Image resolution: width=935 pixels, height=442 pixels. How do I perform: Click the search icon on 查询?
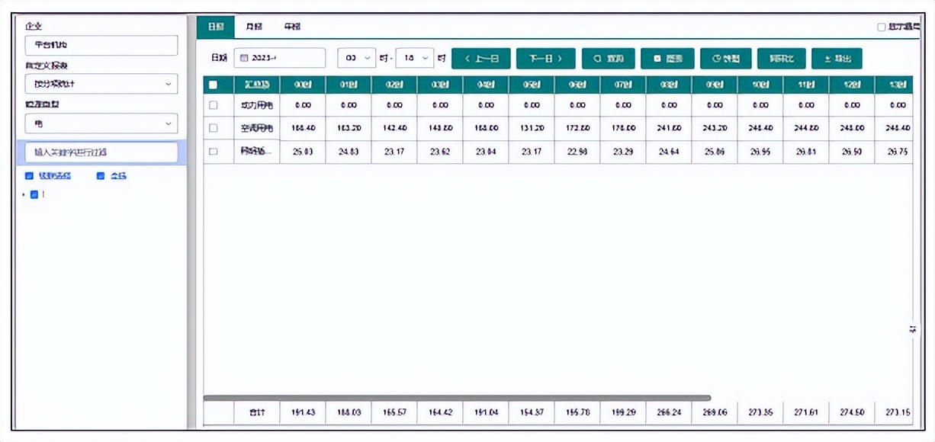(597, 59)
